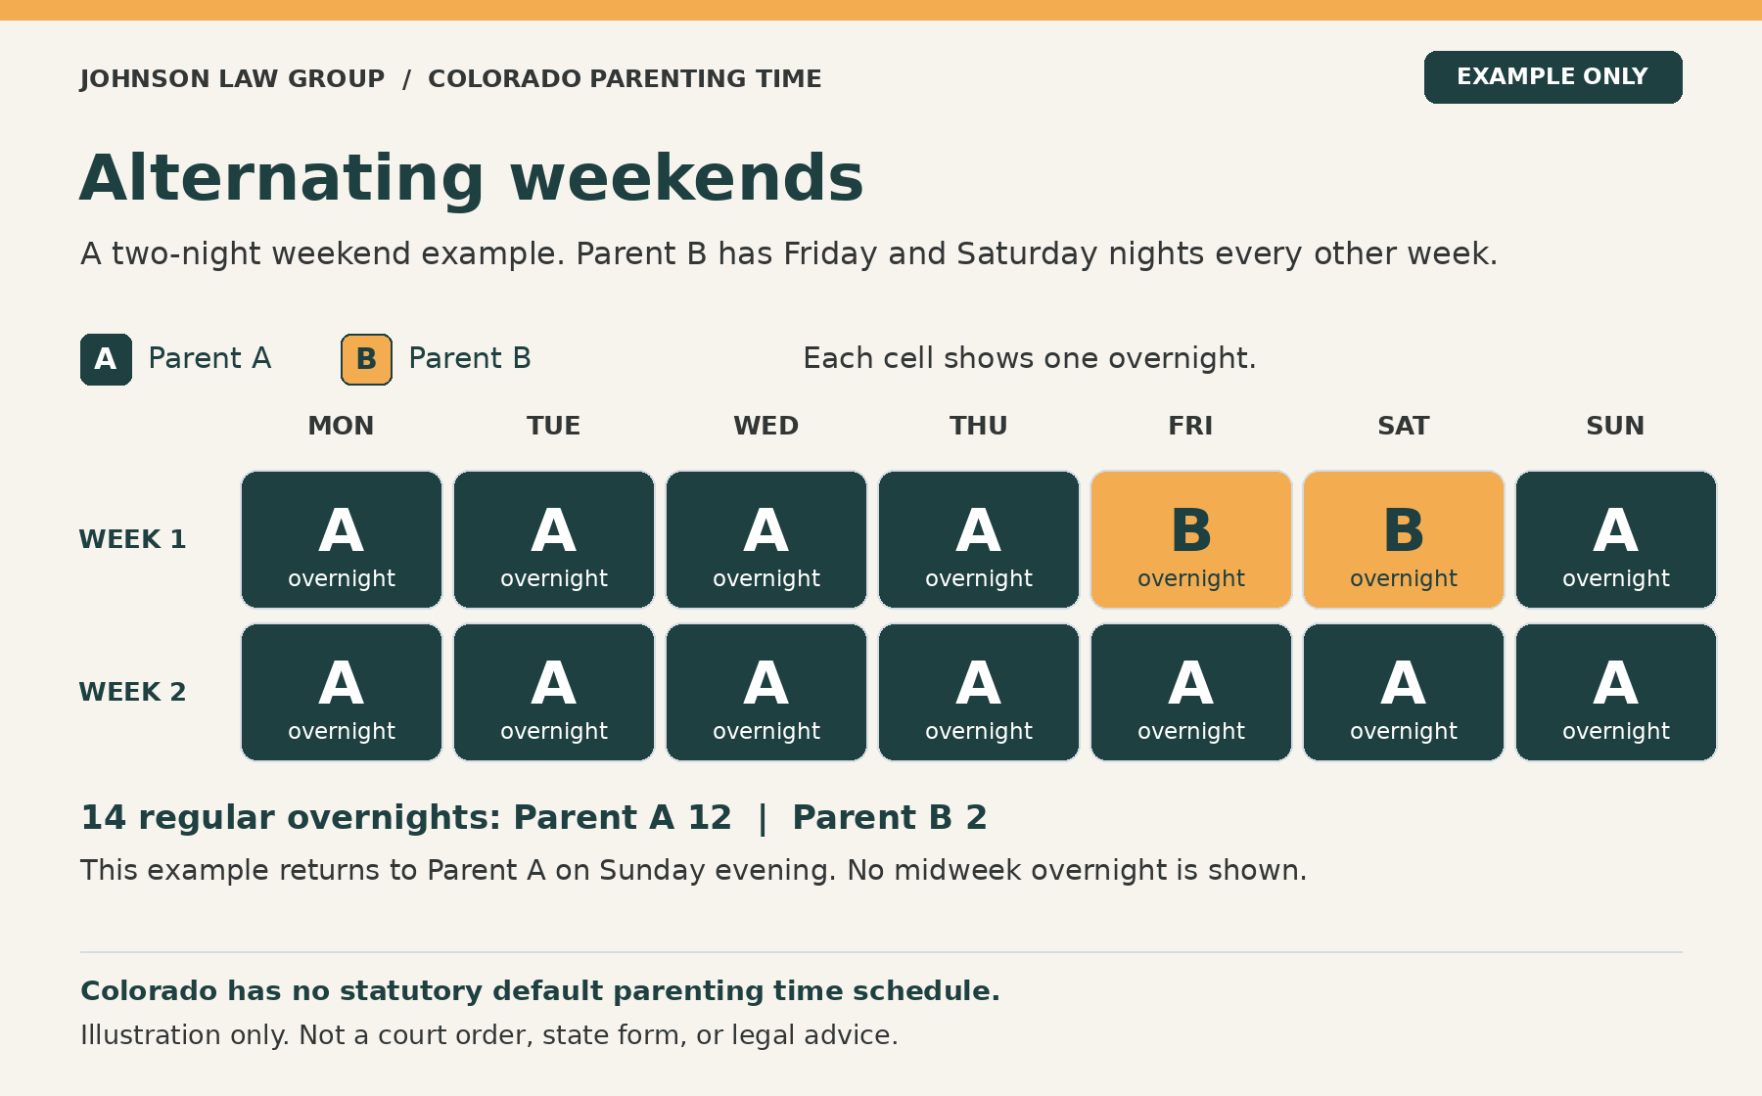Select Week 1 Friday B overnight cell
The width and height of the screenshot is (1762, 1096).
click(x=1191, y=539)
